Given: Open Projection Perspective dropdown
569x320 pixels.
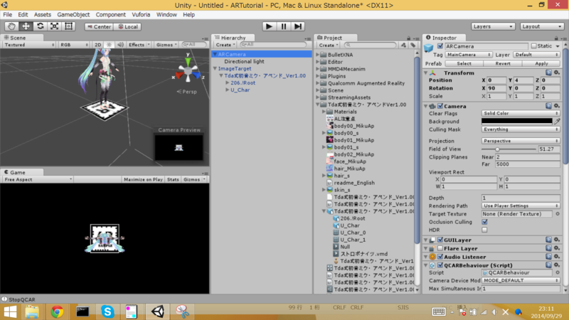Looking at the screenshot, I should click(521, 141).
